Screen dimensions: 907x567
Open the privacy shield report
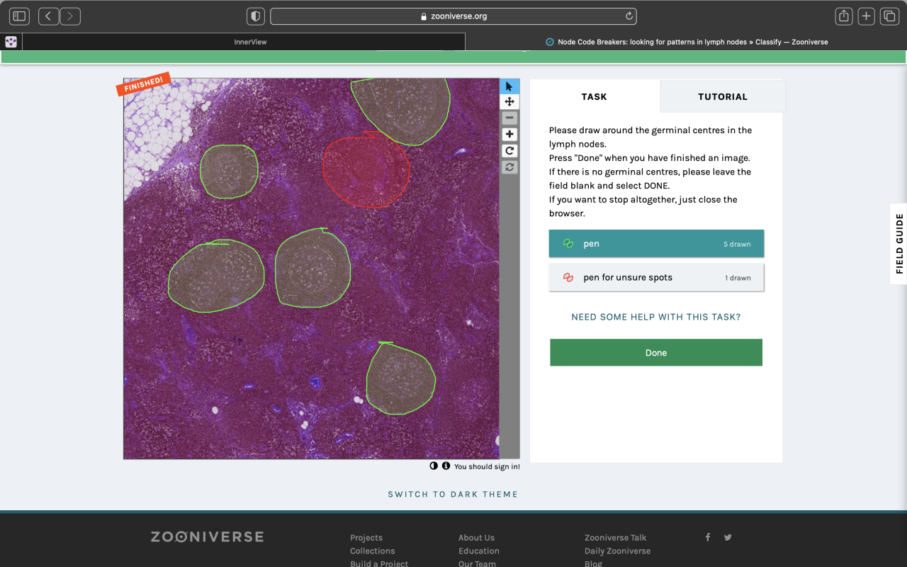(x=256, y=16)
